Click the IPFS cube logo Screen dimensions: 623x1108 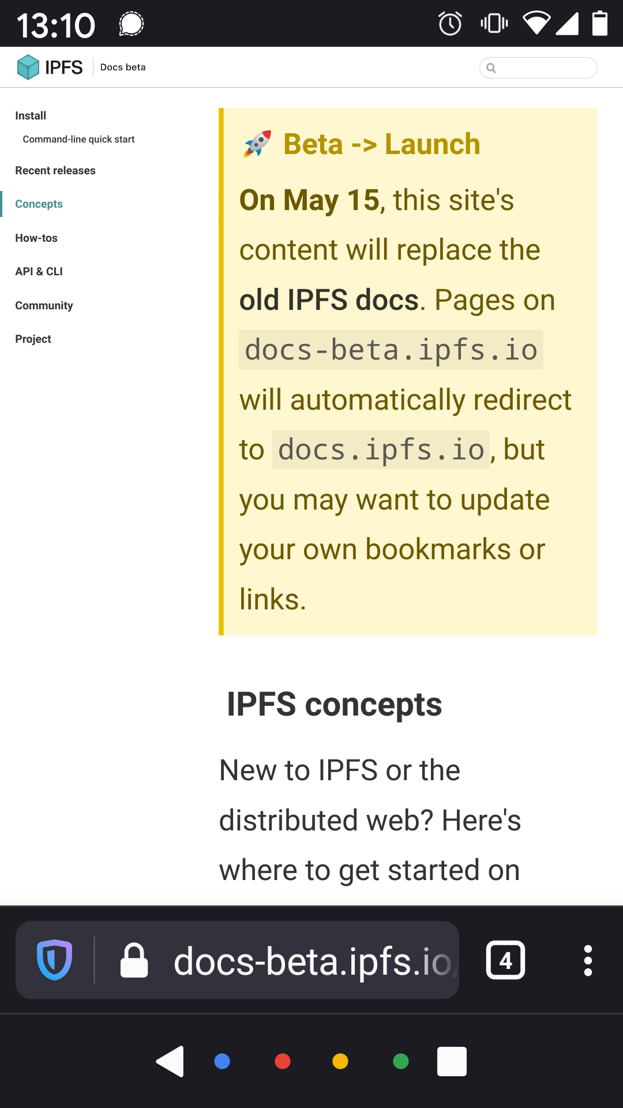(x=28, y=67)
